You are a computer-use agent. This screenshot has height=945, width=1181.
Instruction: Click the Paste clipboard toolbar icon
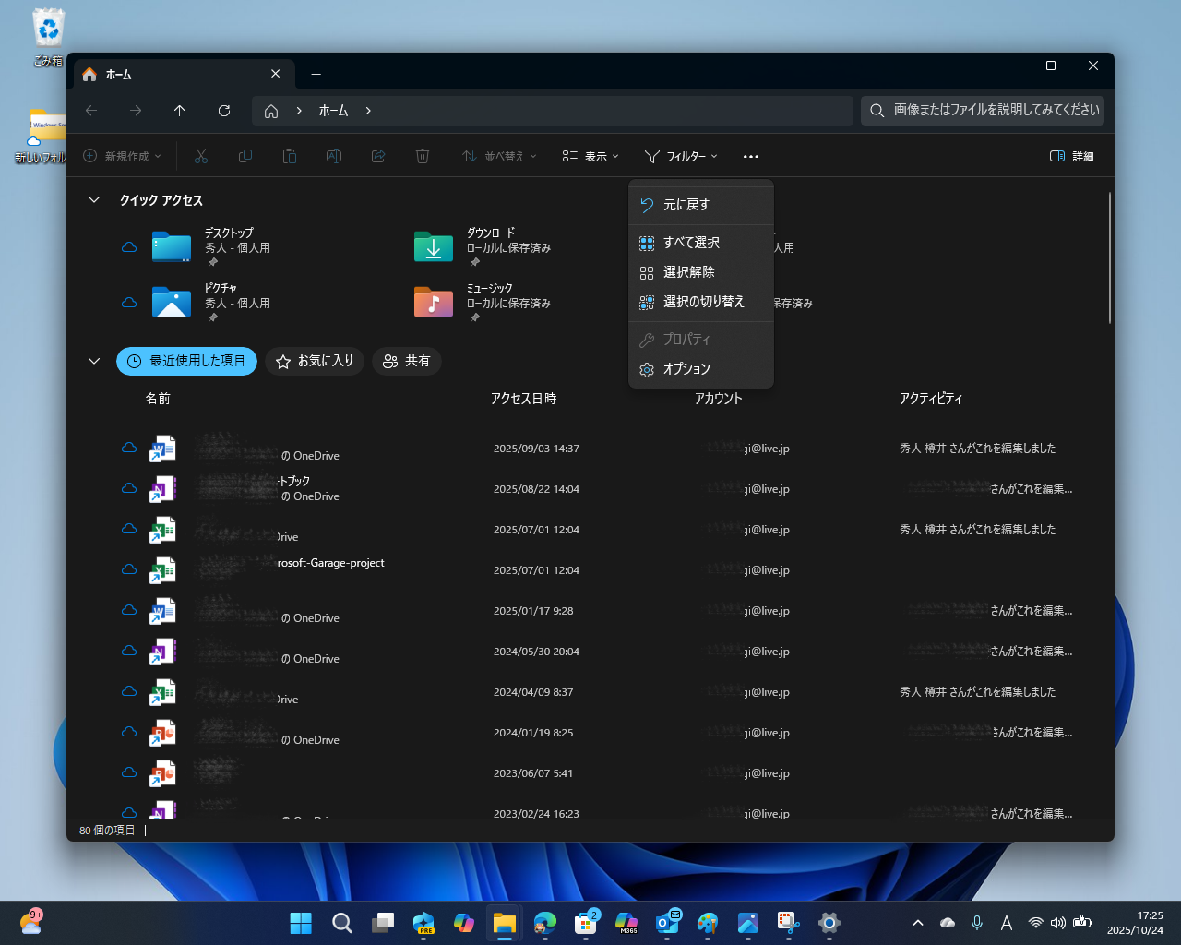290,157
